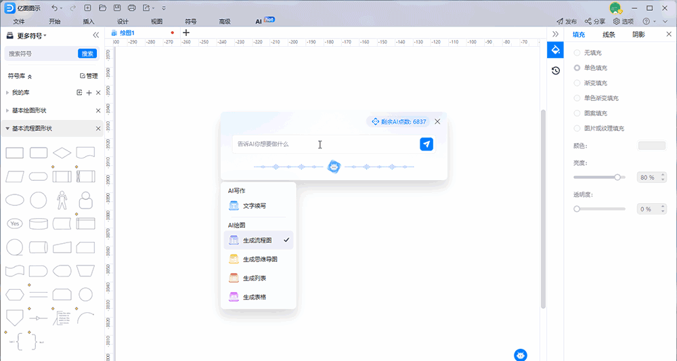Click the blue send arrow button
Image resolution: width=677 pixels, height=361 pixels.
(x=427, y=144)
